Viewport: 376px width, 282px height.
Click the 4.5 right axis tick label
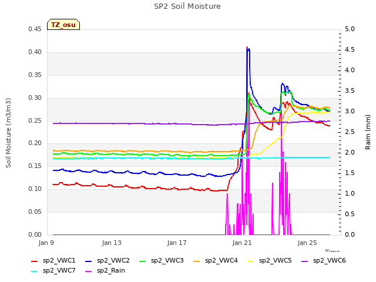[350, 49]
